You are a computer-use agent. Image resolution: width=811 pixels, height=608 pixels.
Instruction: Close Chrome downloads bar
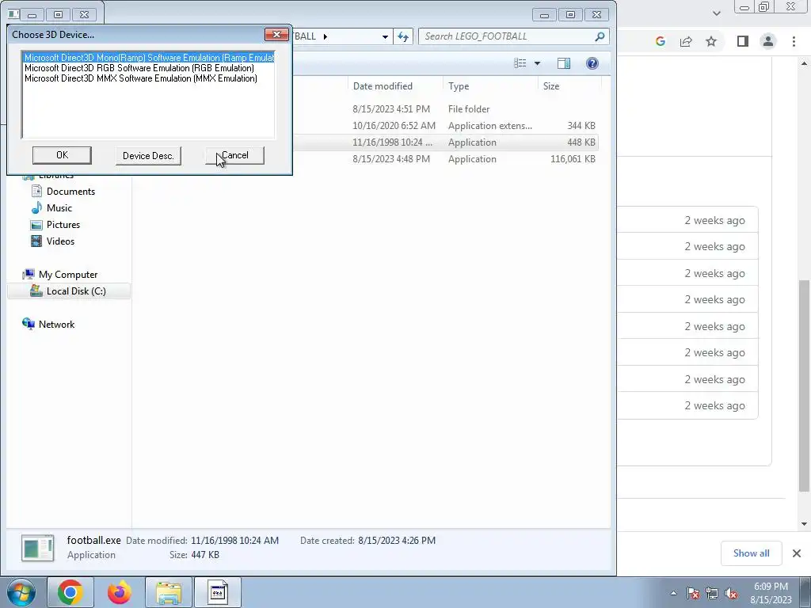point(797,553)
